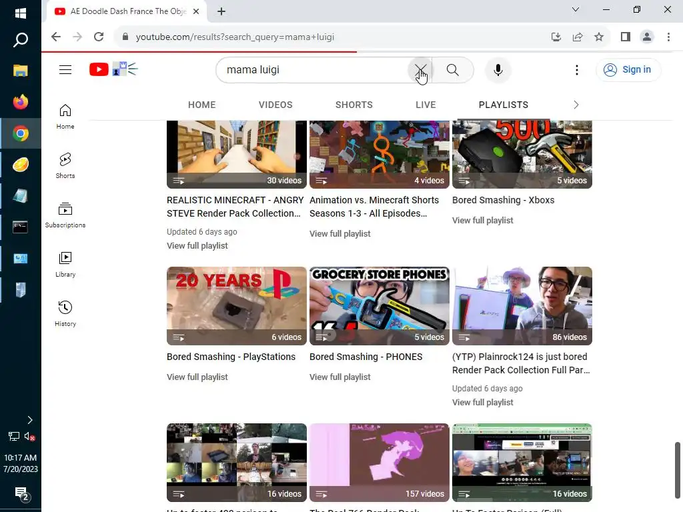Open a new browser tab
Viewport: 683px width, 512px height.
tap(221, 11)
